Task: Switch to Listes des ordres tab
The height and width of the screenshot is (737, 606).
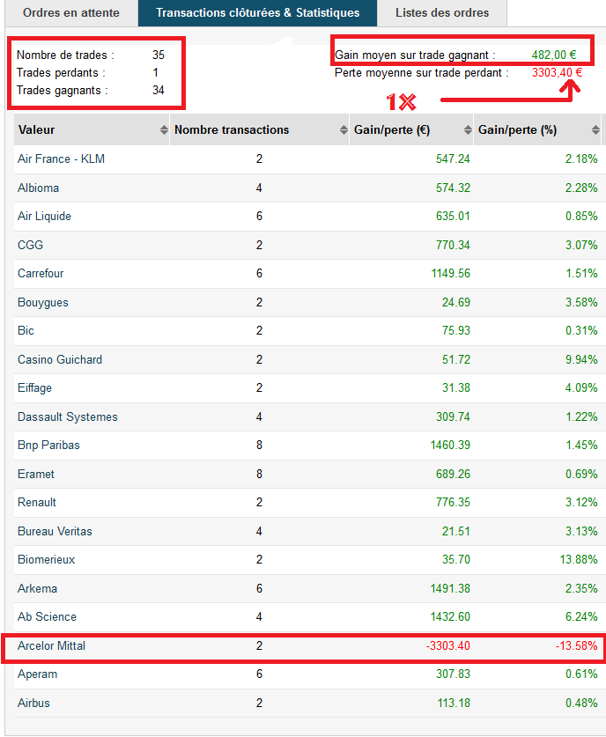Action: (442, 12)
